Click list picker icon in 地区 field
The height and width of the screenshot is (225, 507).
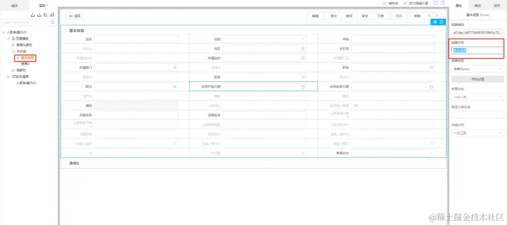pos(303,49)
